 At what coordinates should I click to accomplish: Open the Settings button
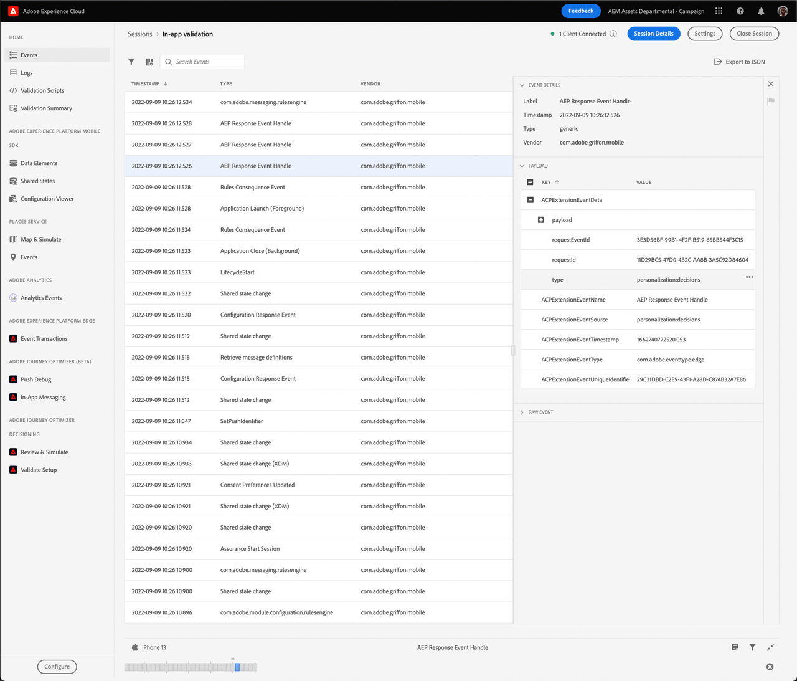pyautogui.click(x=705, y=34)
